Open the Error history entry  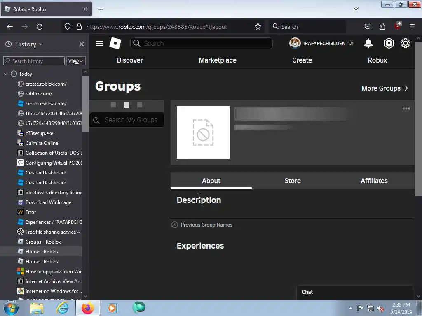[30, 212]
